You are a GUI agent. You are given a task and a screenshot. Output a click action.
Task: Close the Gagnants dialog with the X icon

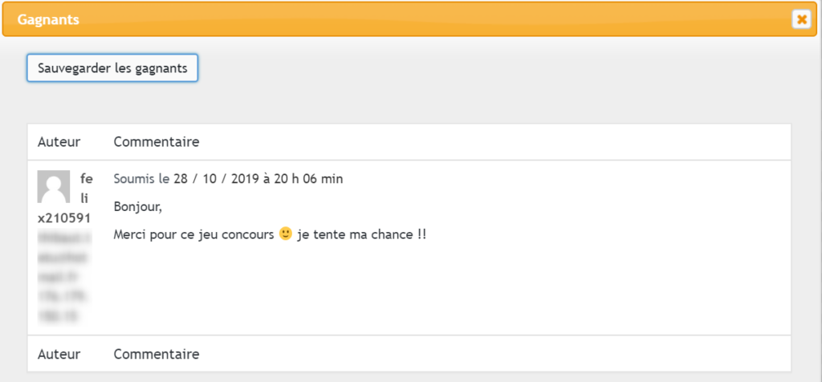[x=801, y=19]
